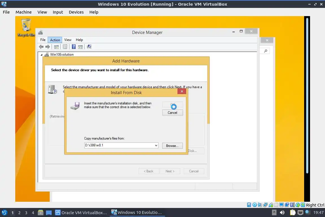This screenshot has width=325, height=217.
Task: Open the VirtualBox Machine menu
Action: (x=24, y=12)
